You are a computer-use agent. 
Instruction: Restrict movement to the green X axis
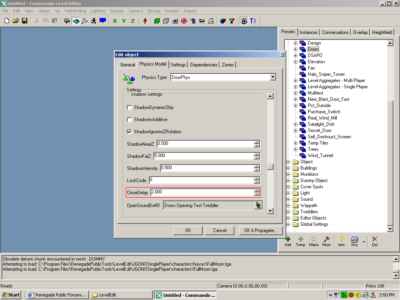point(115,21)
